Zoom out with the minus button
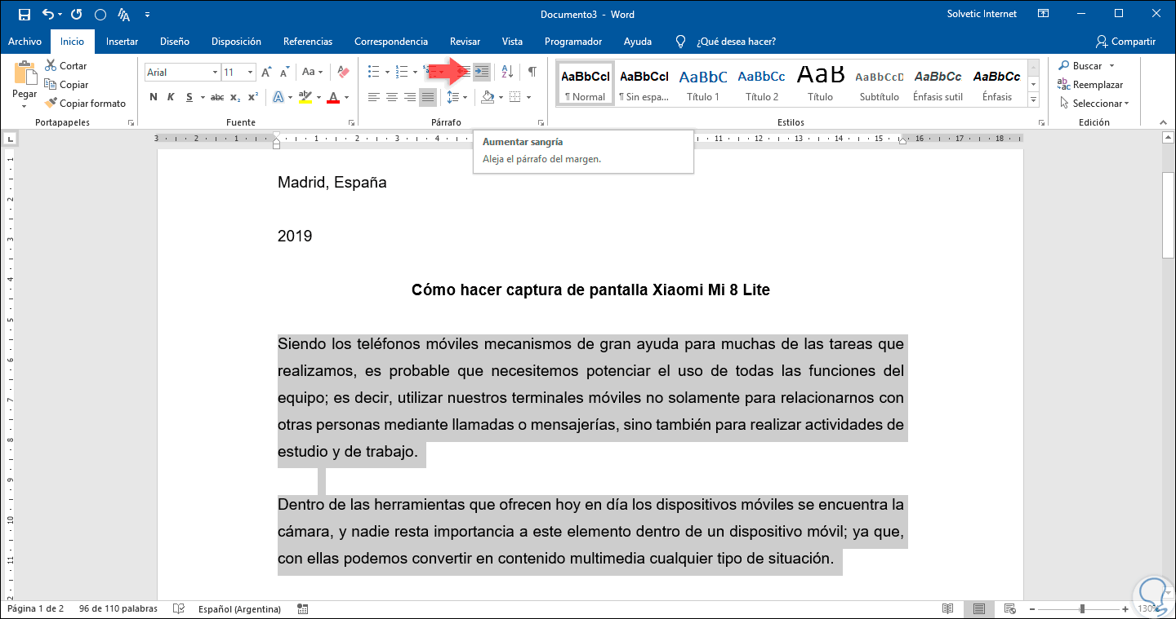 pos(1033,609)
